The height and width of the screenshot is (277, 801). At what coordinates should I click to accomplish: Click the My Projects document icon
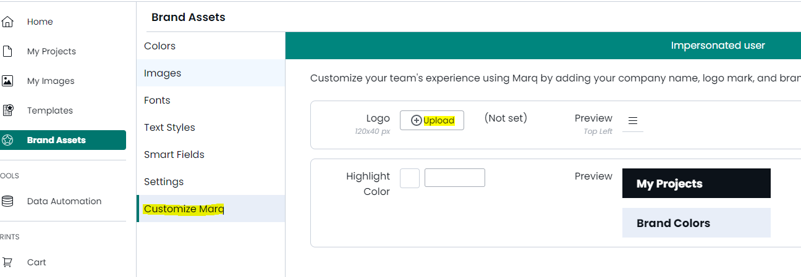click(7, 51)
